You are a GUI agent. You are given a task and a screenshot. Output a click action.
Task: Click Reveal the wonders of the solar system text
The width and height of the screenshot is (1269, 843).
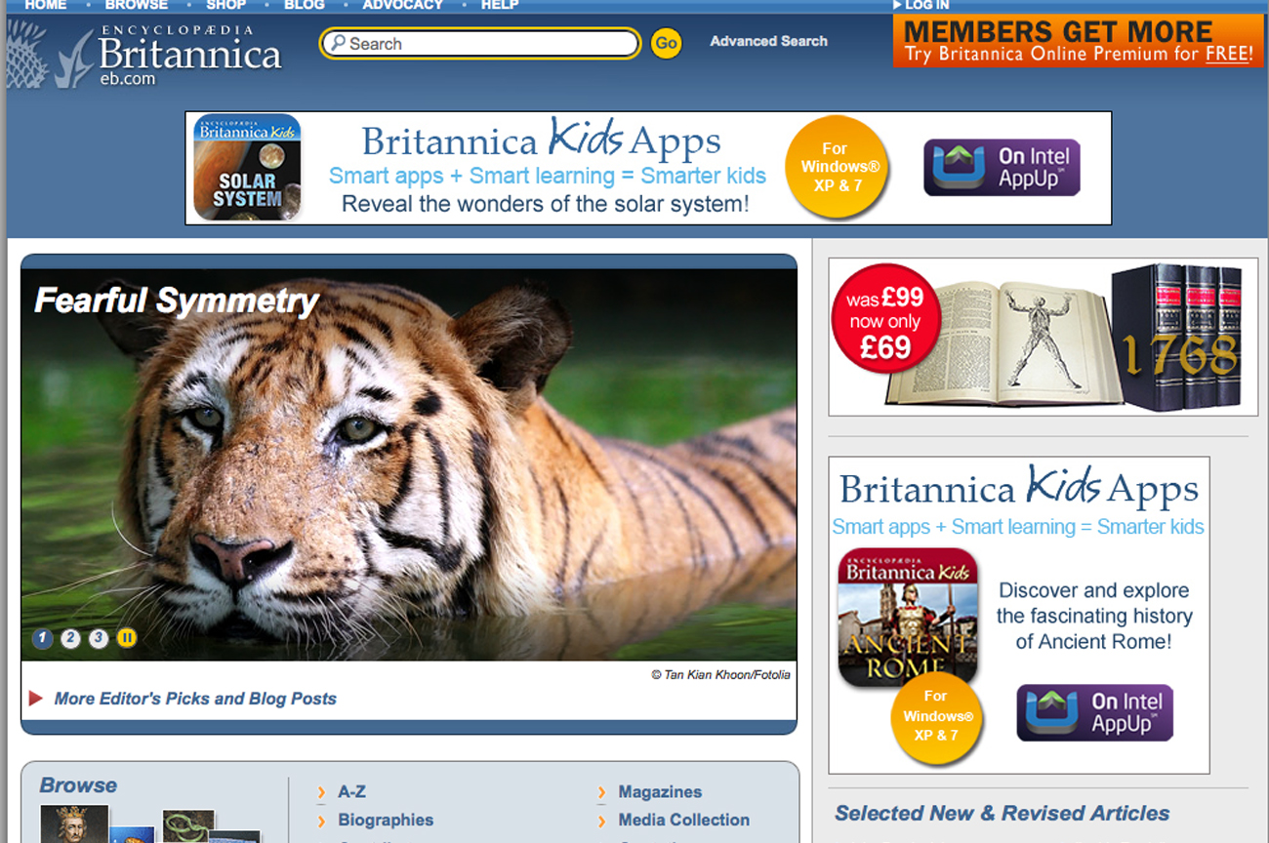546,204
